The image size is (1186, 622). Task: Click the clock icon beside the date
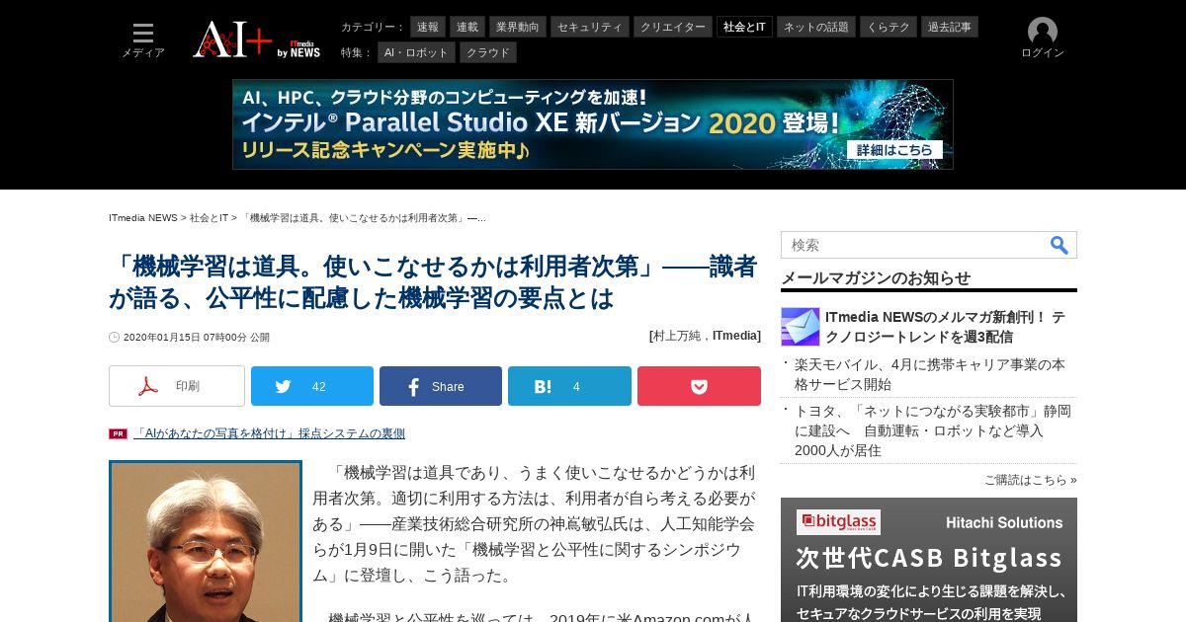114,338
